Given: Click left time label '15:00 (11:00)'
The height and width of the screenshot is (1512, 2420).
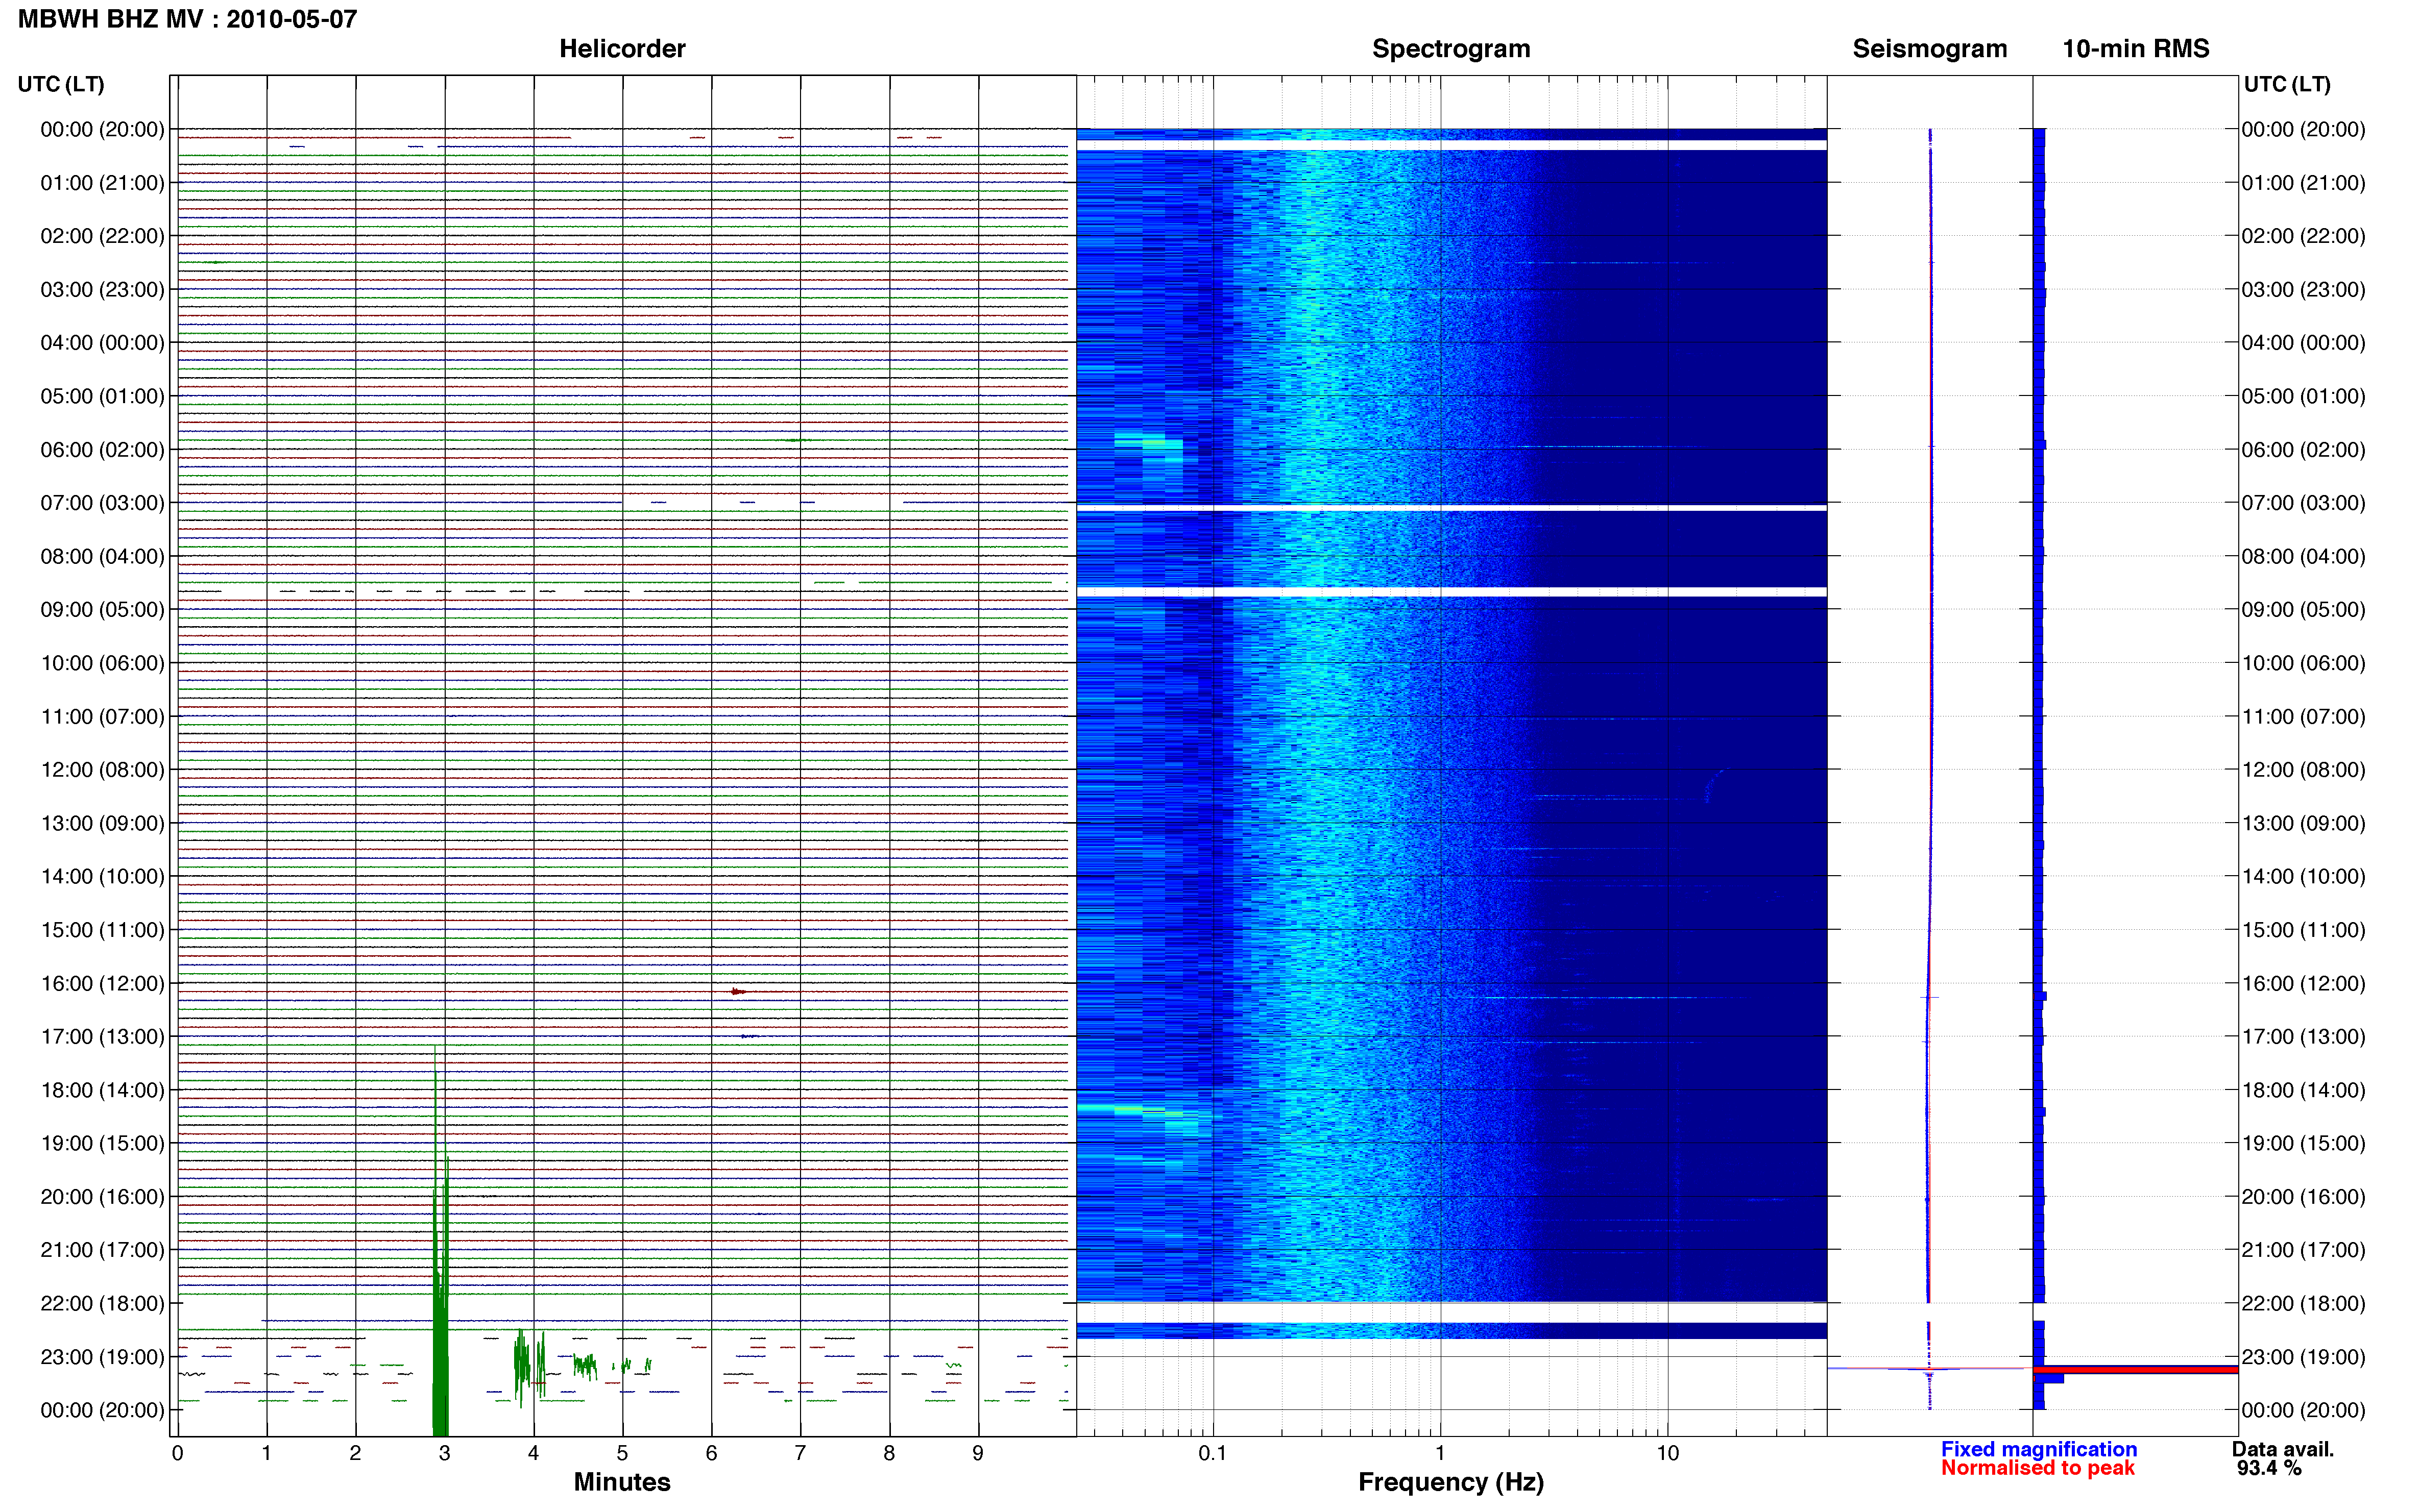Looking at the screenshot, I should (x=102, y=930).
